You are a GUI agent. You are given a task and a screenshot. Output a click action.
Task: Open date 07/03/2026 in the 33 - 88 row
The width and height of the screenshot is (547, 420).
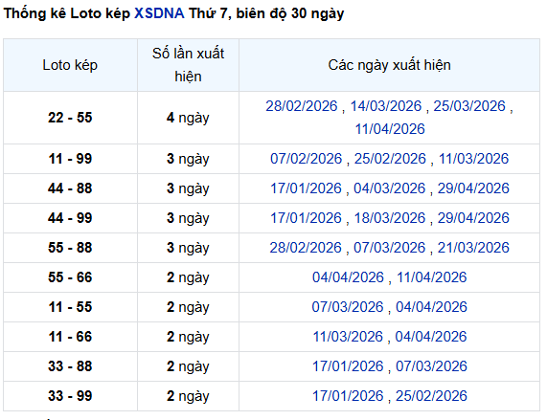(x=431, y=366)
